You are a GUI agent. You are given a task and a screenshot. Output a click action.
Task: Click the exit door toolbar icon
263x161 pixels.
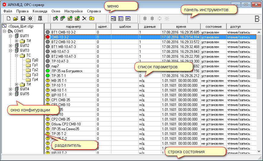(40, 19)
